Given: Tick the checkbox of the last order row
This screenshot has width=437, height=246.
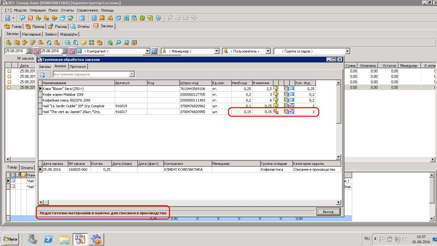Looking at the screenshot, I should (x=9, y=87).
